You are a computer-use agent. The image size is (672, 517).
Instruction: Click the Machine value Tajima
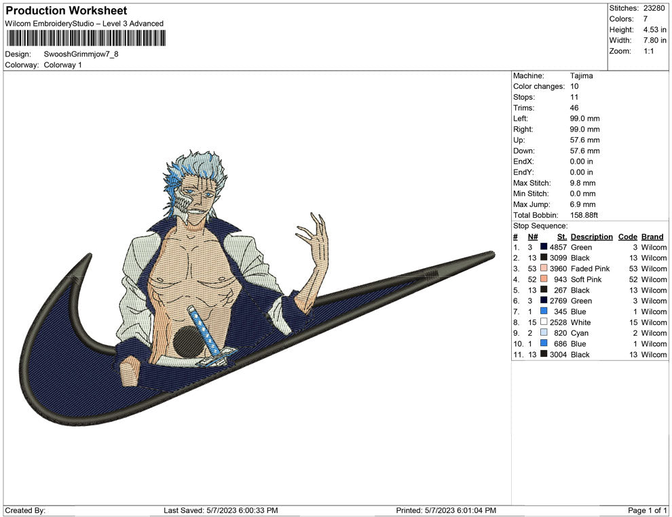581,75
